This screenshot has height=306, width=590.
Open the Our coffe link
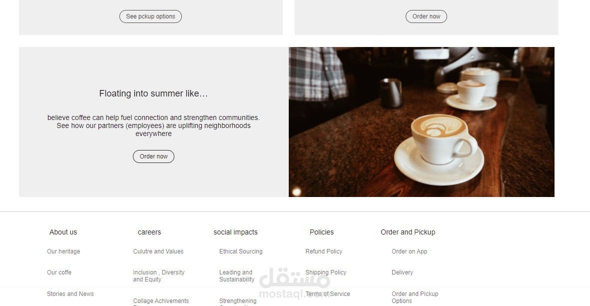point(59,272)
